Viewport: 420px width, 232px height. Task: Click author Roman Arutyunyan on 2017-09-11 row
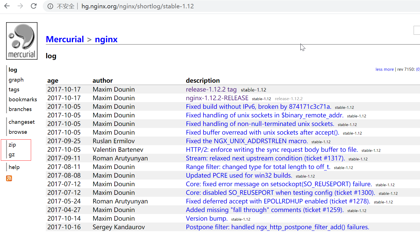click(120, 158)
